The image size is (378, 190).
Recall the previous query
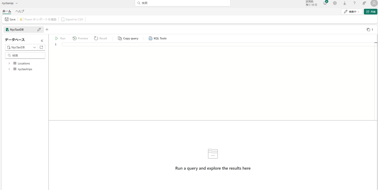(x=100, y=39)
